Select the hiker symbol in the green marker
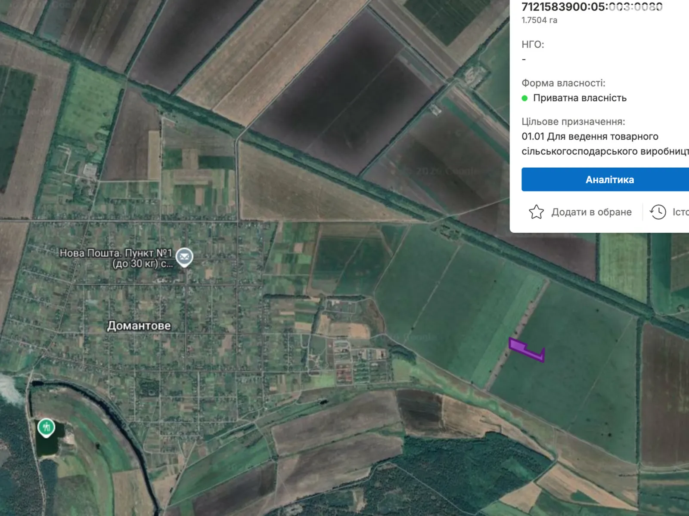Viewport: 689px width, 516px height. tap(46, 427)
